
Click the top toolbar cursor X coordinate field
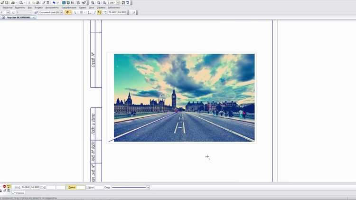tap(112, 12)
